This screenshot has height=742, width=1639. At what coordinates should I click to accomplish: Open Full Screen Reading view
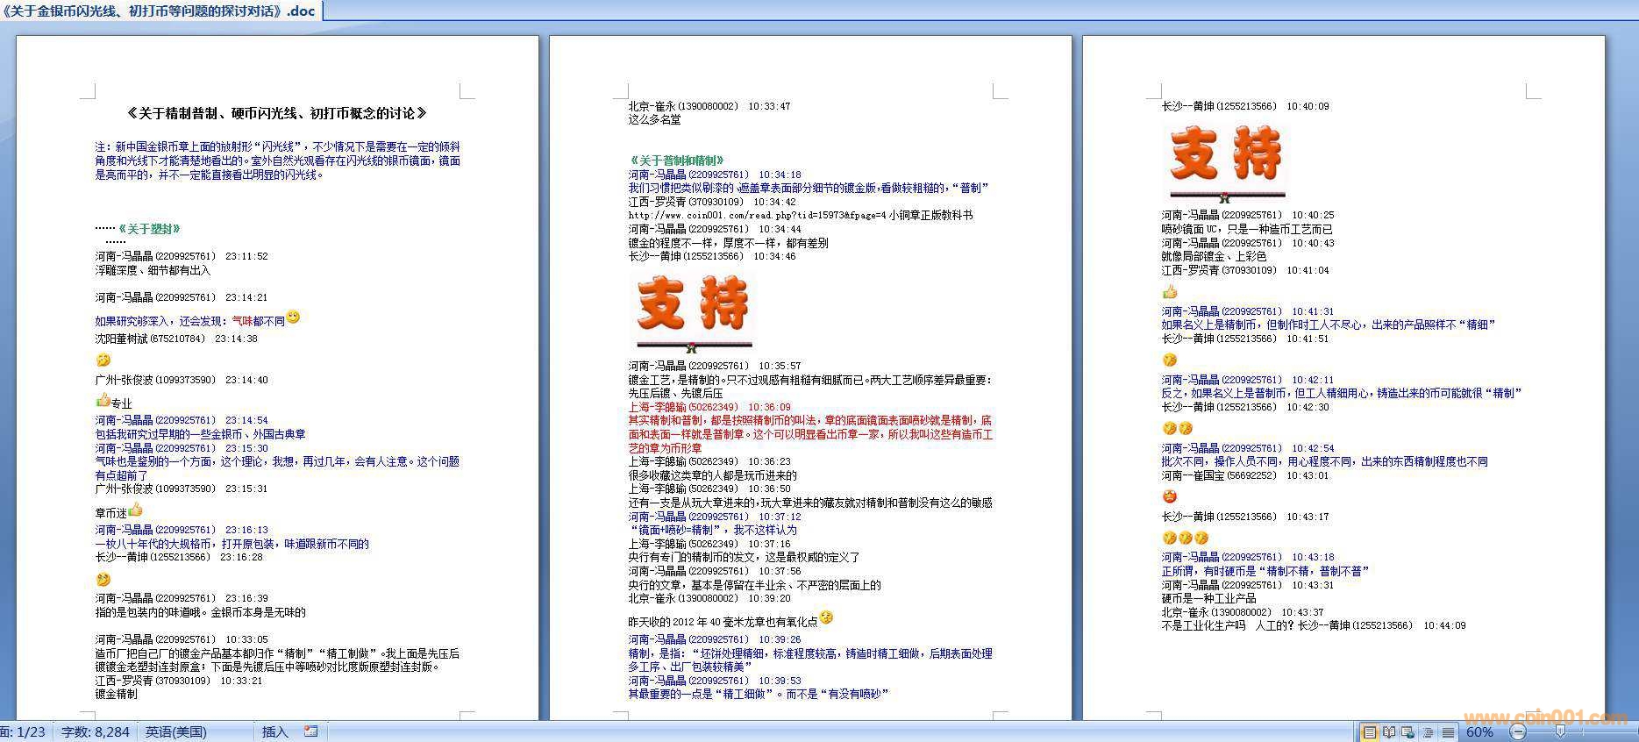click(x=1389, y=732)
